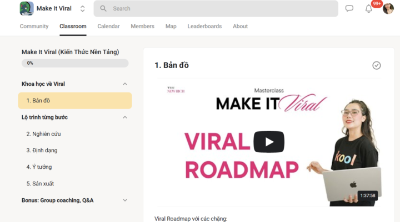Click the 1:37:58 video duration label
Viewport: 400px width, 222px height.
[x=368, y=195]
